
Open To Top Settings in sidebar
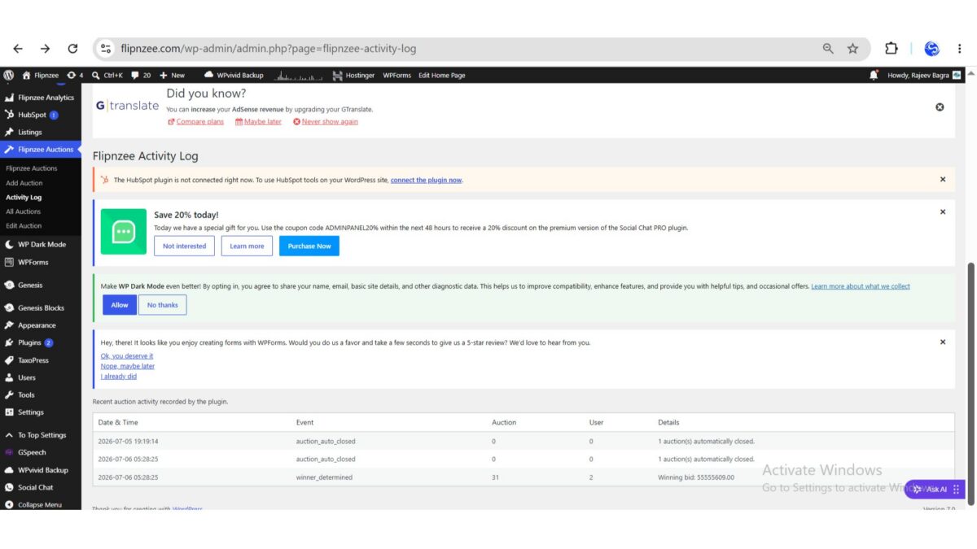41,434
